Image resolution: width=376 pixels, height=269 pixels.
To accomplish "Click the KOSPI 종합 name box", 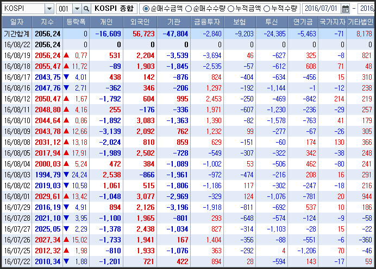I will [114, 9].
